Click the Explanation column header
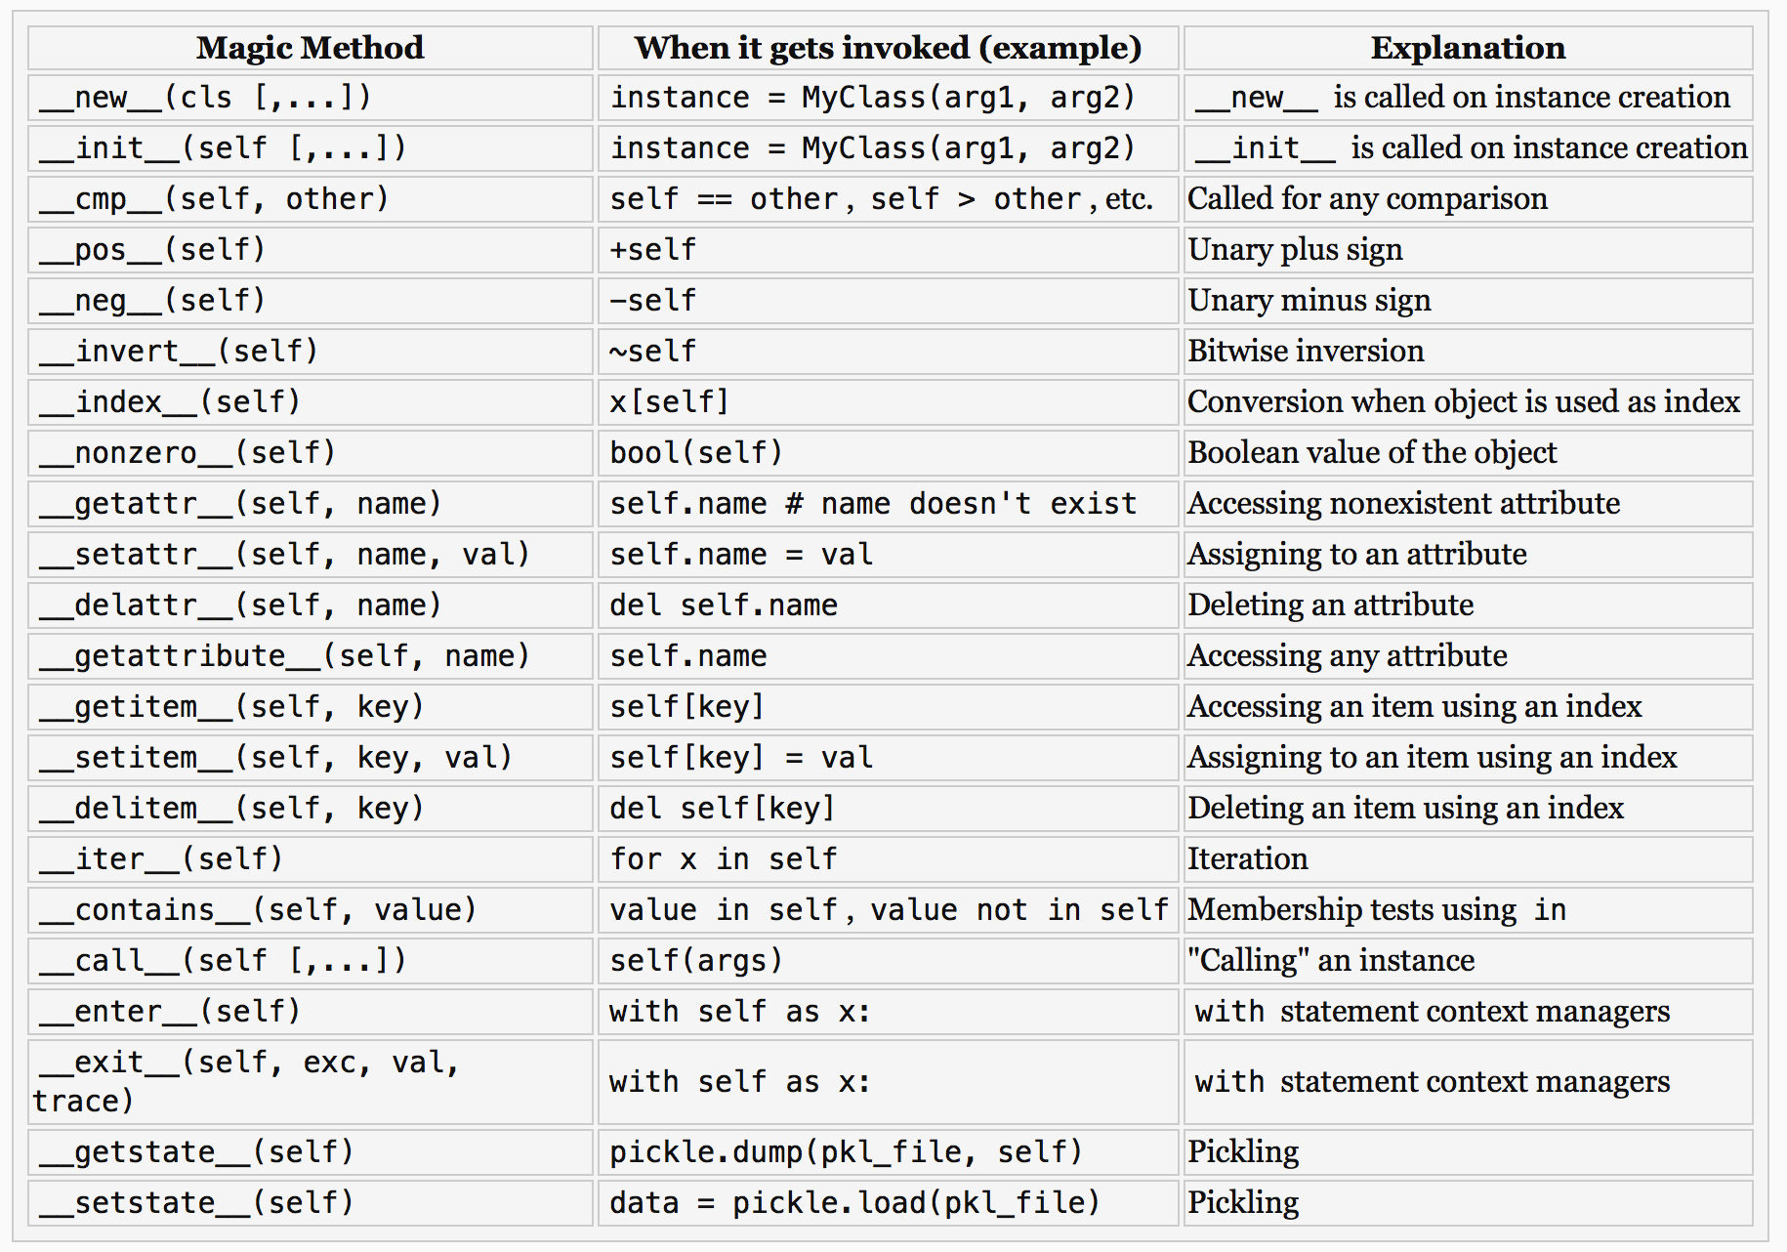The image size is (1787, 1252). coord(1467,48)
